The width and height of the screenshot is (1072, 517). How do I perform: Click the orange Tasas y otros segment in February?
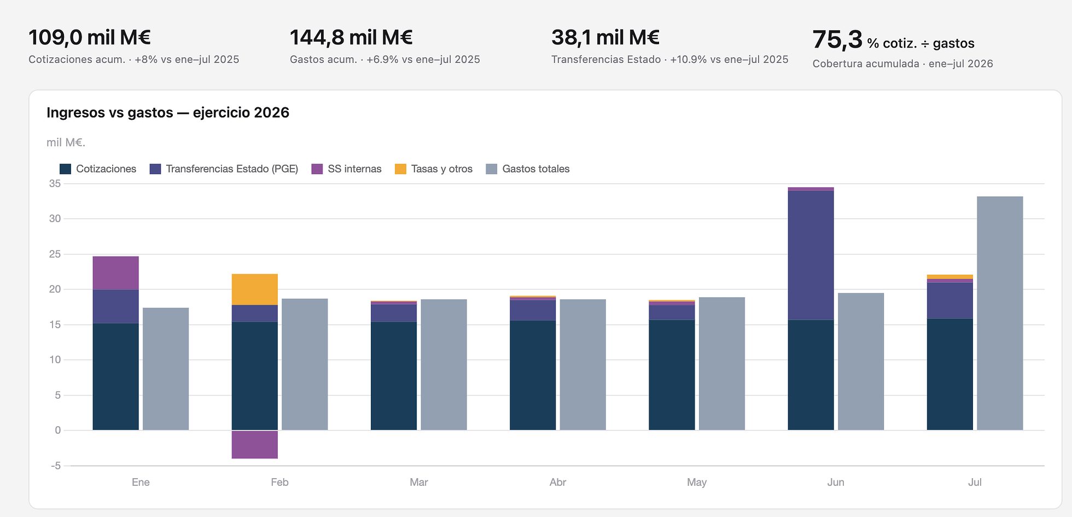tap(255, 289)
